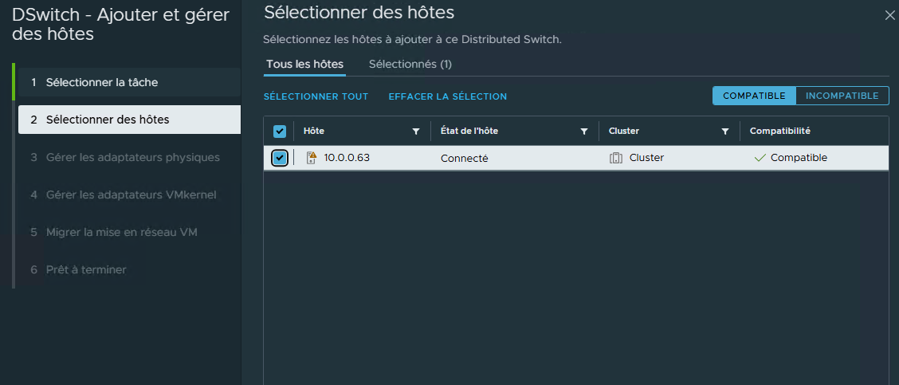Image resolution: width=899 pixels, height=385 pixels.
Task: Click the green Compatible checkmark icon
Action: click(x=760, y=158)
